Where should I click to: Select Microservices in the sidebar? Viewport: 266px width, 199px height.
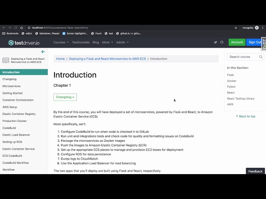[x=11, y=86]
